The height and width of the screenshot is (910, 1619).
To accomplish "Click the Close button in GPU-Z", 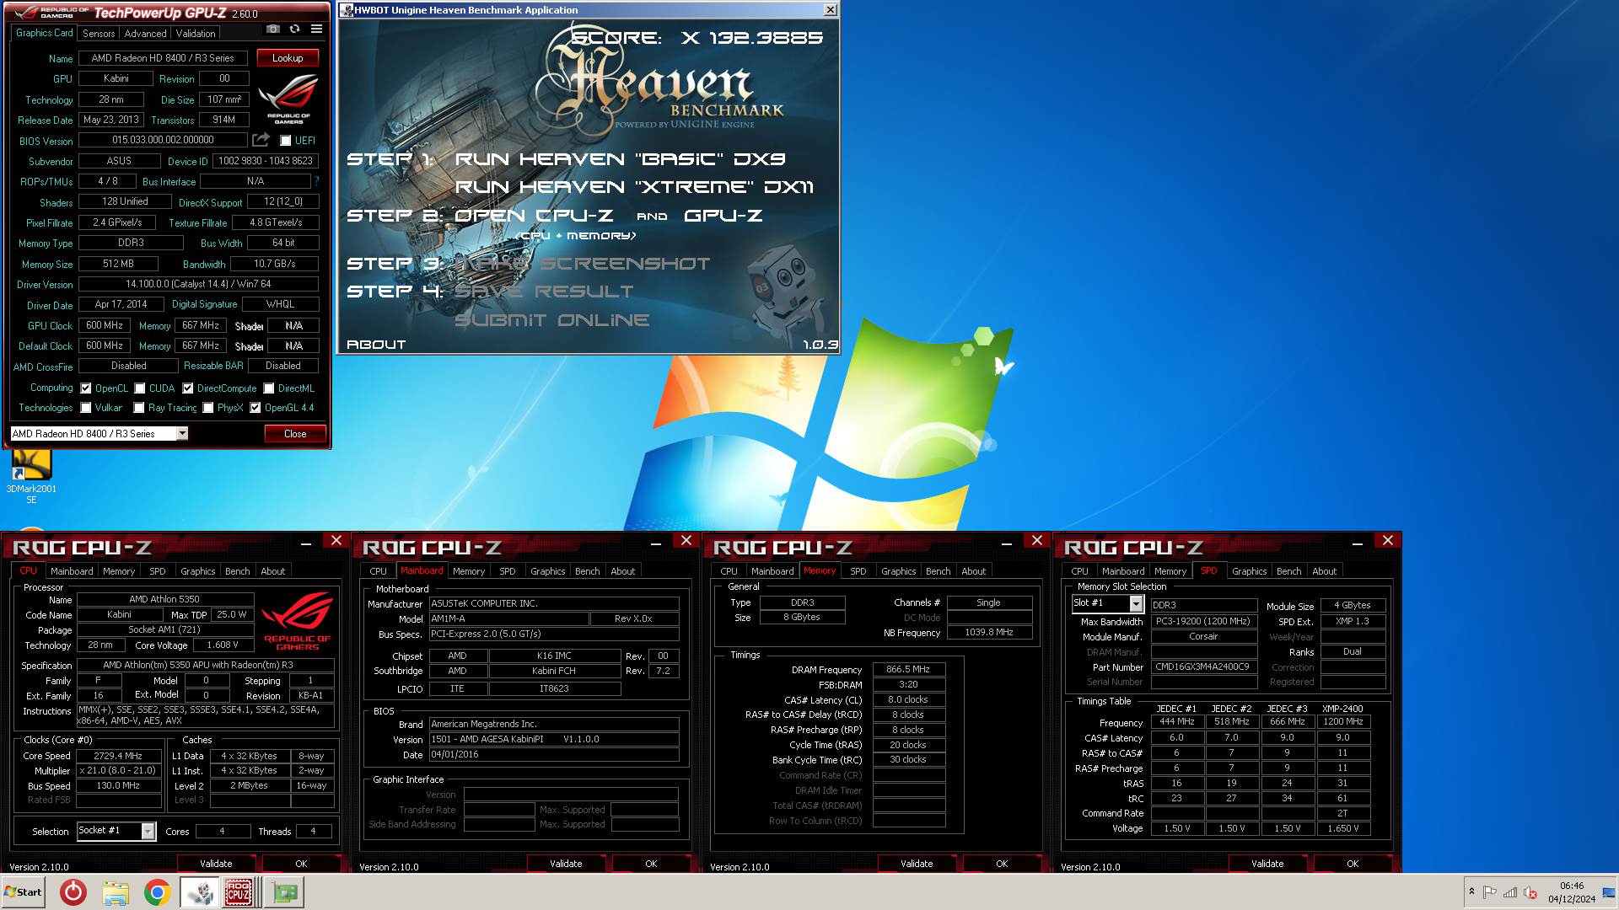I will click(295, 434).
